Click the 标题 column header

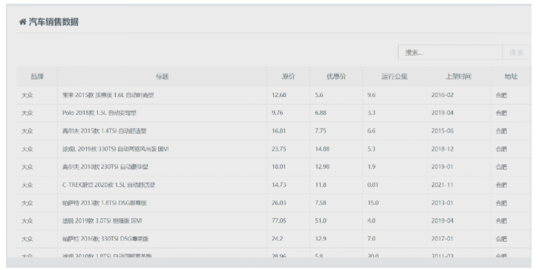163,76
